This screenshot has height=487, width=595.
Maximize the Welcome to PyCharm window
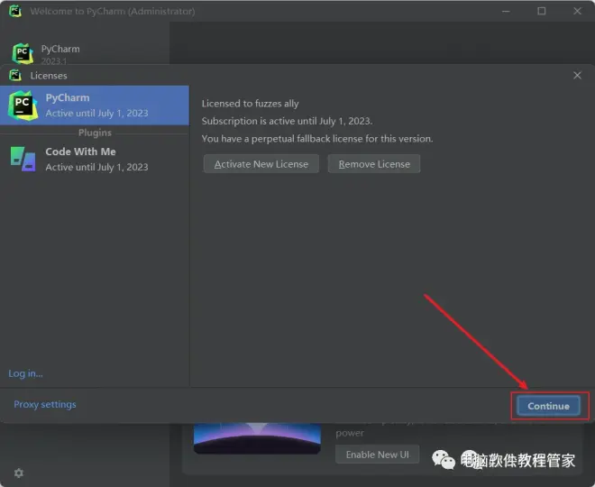pos(542,11)
